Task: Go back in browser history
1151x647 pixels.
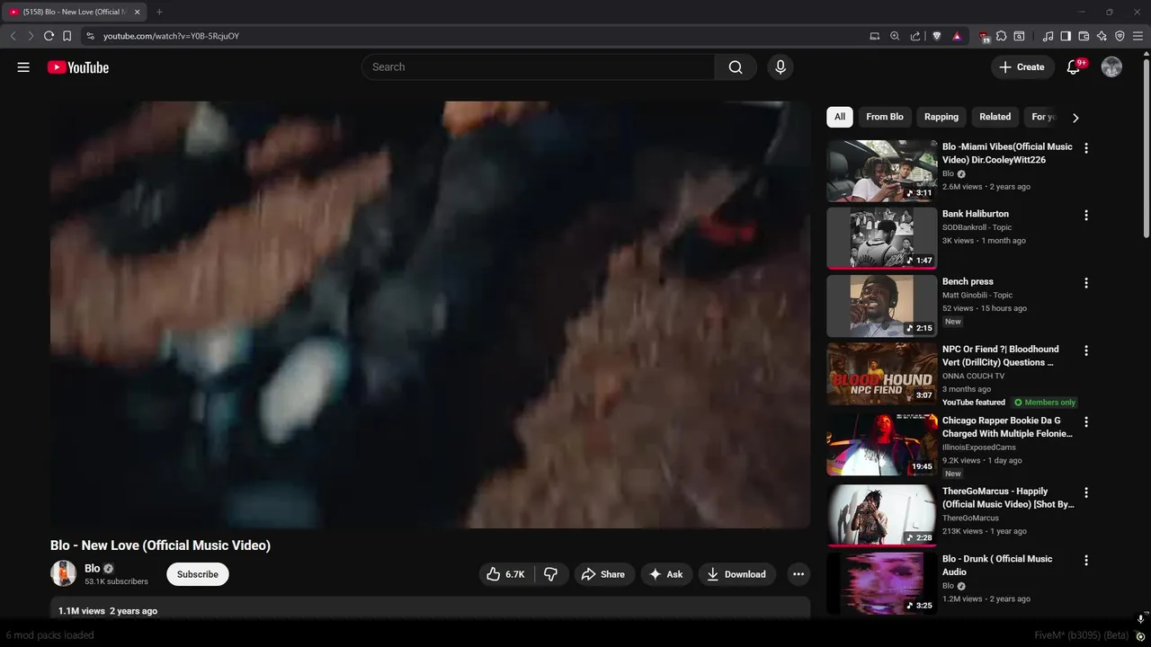Action: (x=13, y=36)
